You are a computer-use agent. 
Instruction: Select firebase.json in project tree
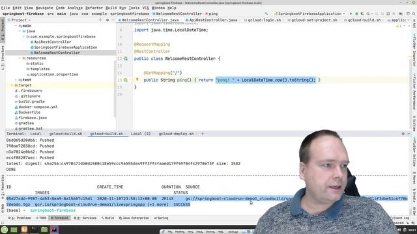[31, 118]
